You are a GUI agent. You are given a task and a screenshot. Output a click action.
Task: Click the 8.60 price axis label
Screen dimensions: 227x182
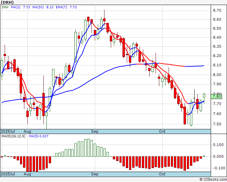click(217, 19)
